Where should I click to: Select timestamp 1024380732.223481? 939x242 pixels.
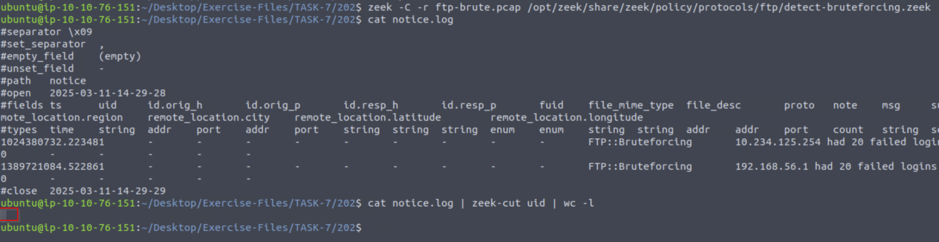coord(52,142)
